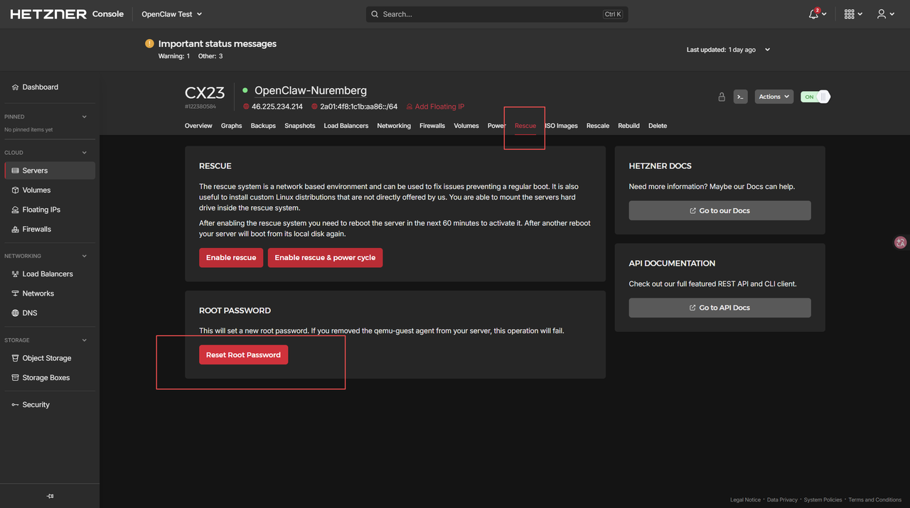Click the search magnifier icon
The image size is (910, 508).
(375, 14)
